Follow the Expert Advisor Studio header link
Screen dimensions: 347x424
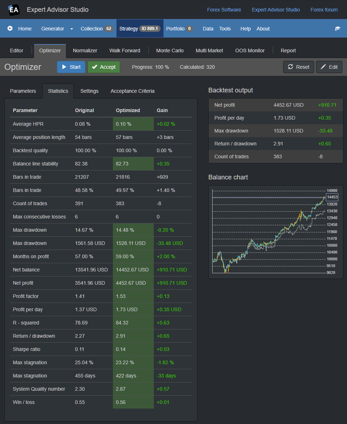pos(276,10)
